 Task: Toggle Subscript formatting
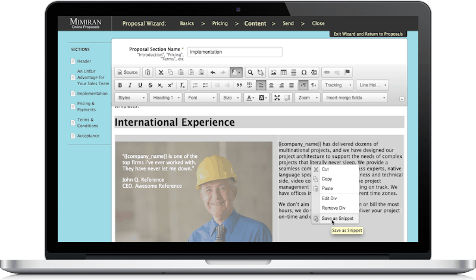click(x=160, y=85)
